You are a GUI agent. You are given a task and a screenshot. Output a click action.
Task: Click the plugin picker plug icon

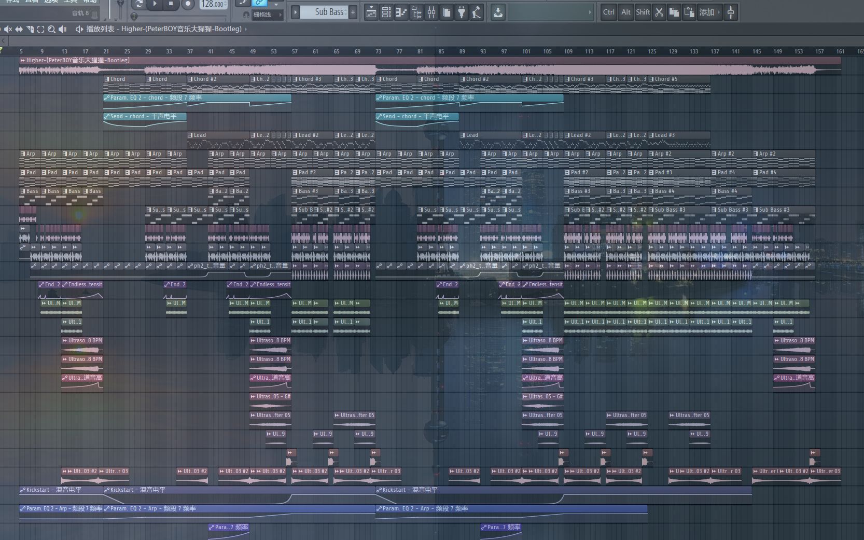pyautogui.click(x=461, y=11)
